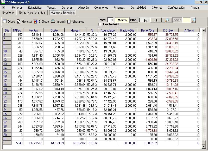The image size is (208, 151).
Task: Print the report with Imprimir
Action: 58,22
